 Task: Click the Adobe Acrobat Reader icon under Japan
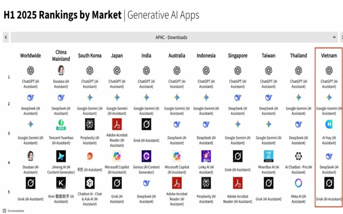coord(117,124)
